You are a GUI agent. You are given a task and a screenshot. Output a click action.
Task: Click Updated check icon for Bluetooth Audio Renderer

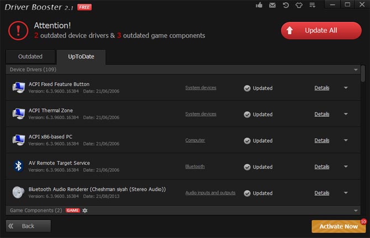tap(247, 193)
